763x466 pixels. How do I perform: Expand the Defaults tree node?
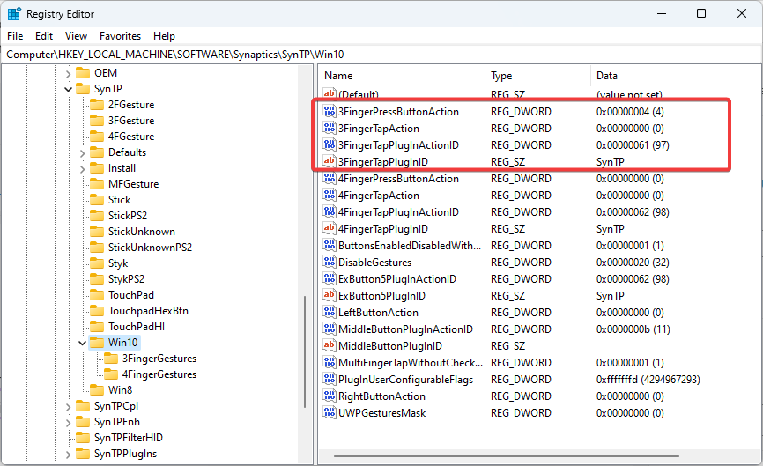[82, 153]
